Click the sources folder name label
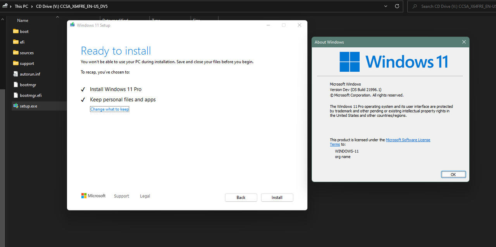The image size is (496, 247). 27,53
